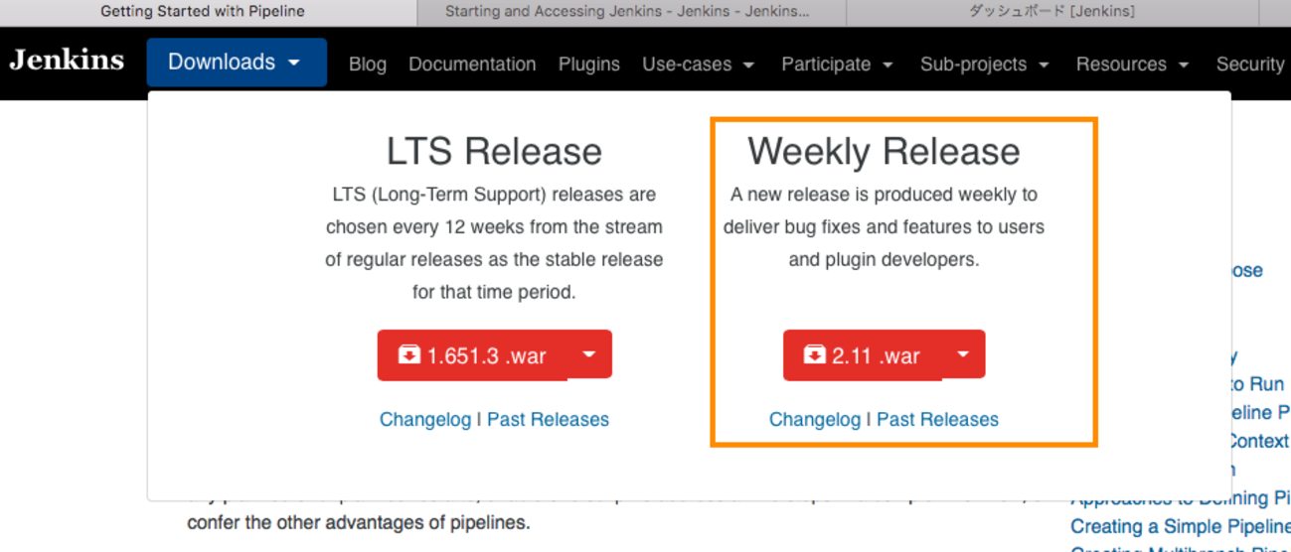Navigate to Plugins
The width and height of the screenshot is (1291, 552).
[588, 65]
